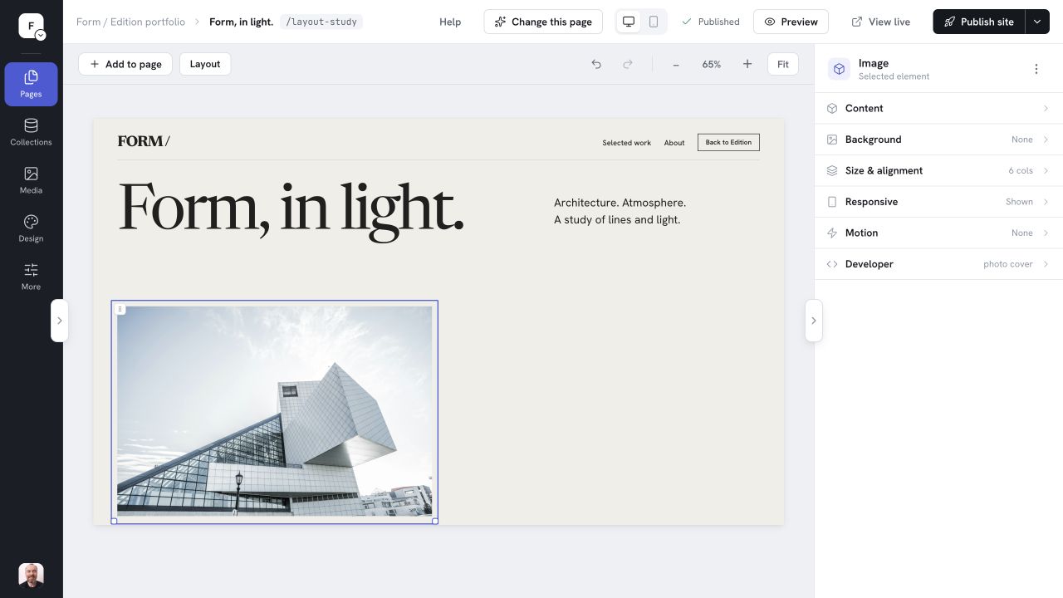Click the Back to Edition button

pyautogui.click(x=728, y=142)
